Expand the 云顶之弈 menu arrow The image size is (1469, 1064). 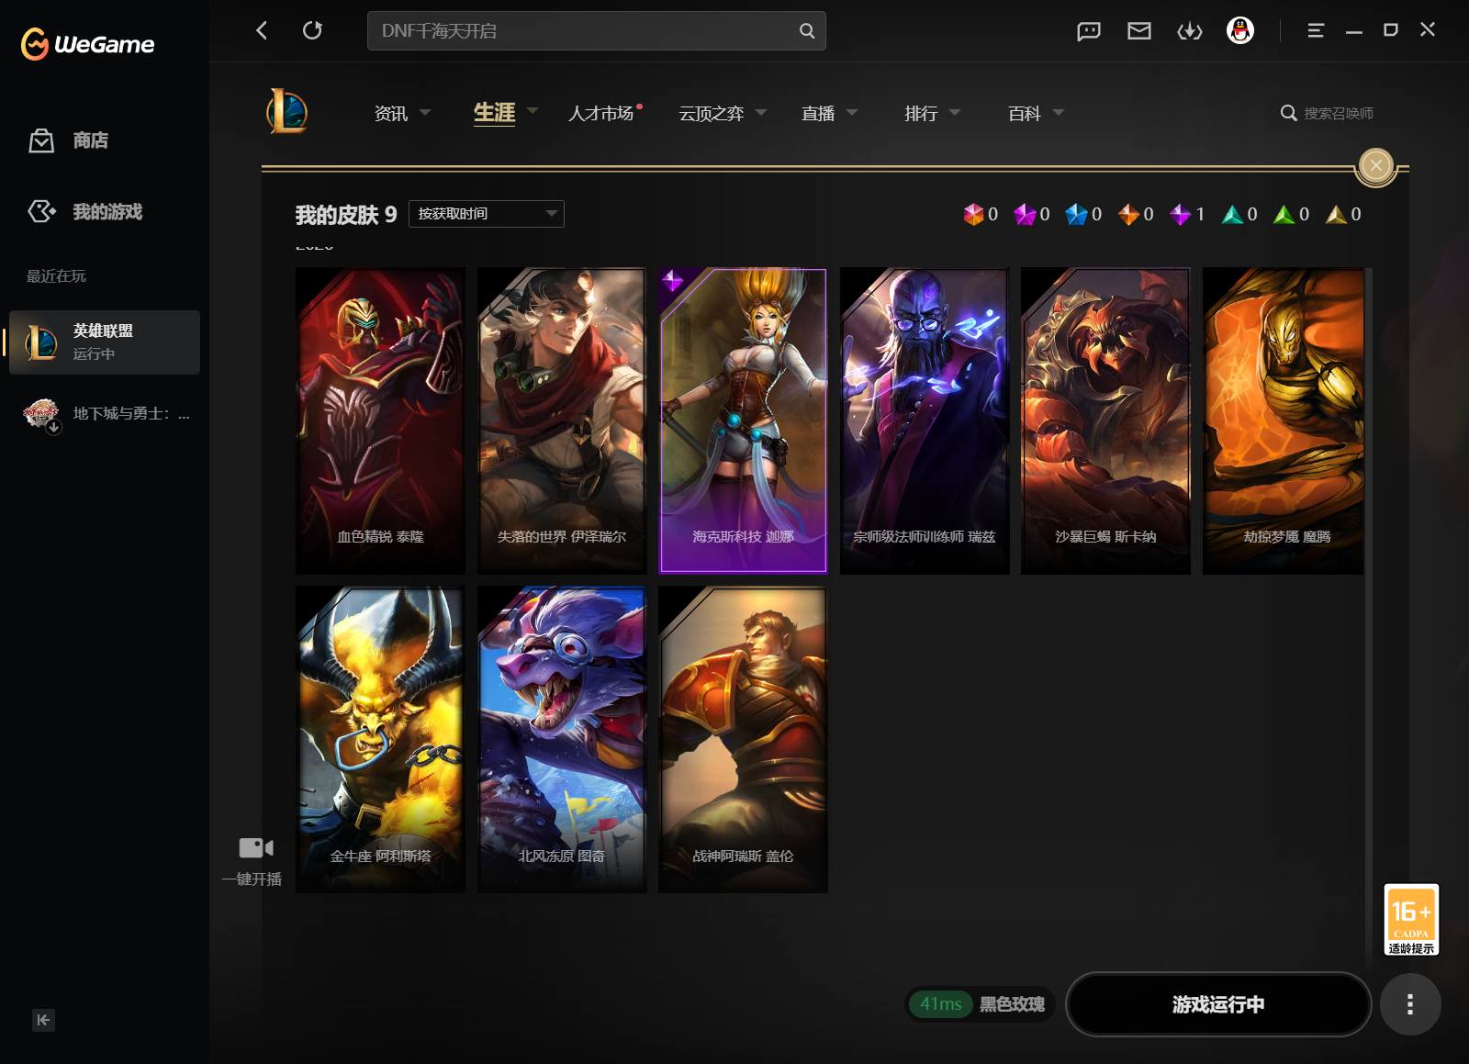coord(761,113)
